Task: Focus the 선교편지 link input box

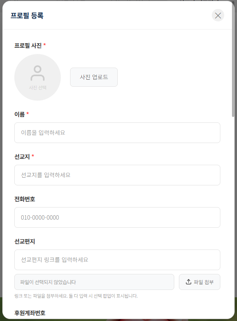Action: tap(117, 260)
